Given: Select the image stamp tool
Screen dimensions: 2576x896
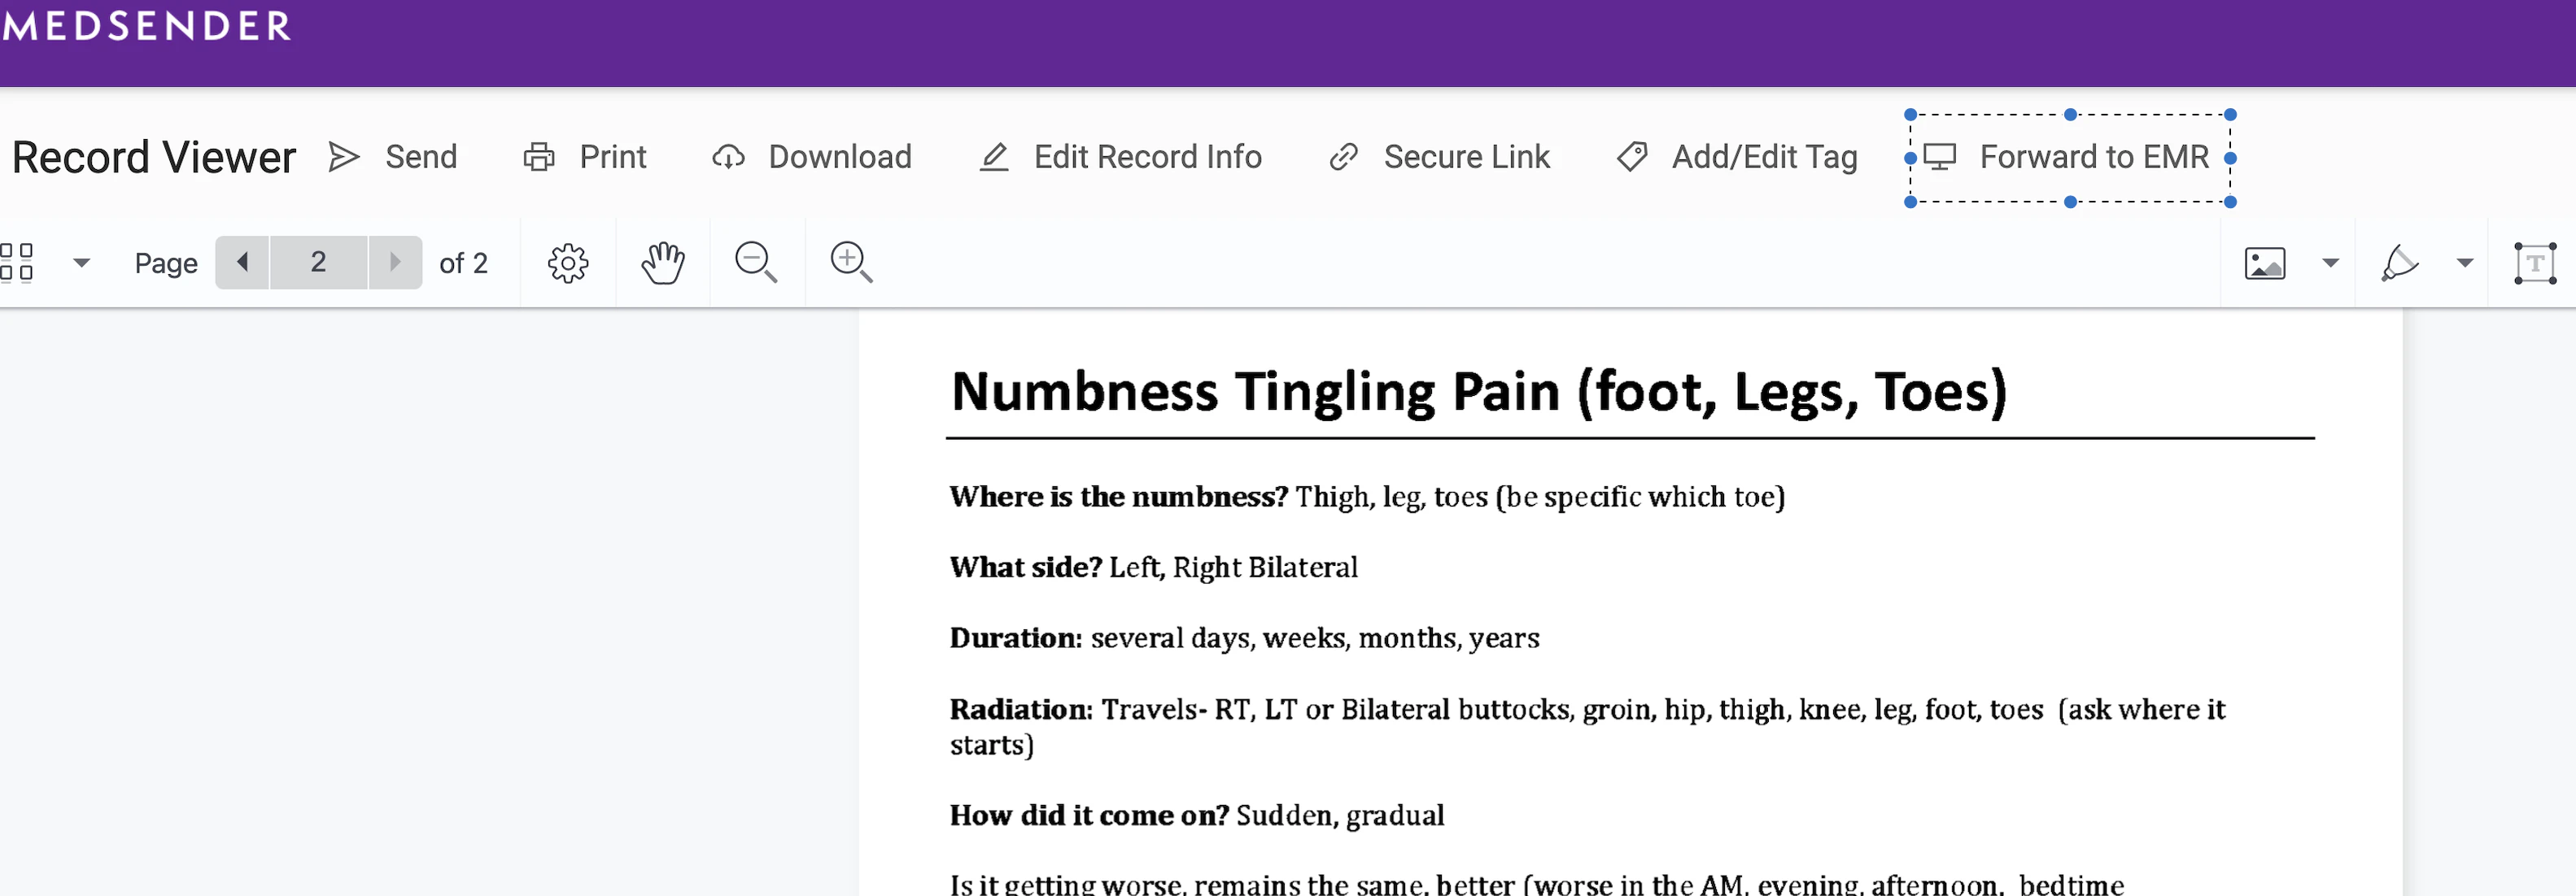Looking at the screenshot, I should pyautogui.click(x=2265, y=263).
